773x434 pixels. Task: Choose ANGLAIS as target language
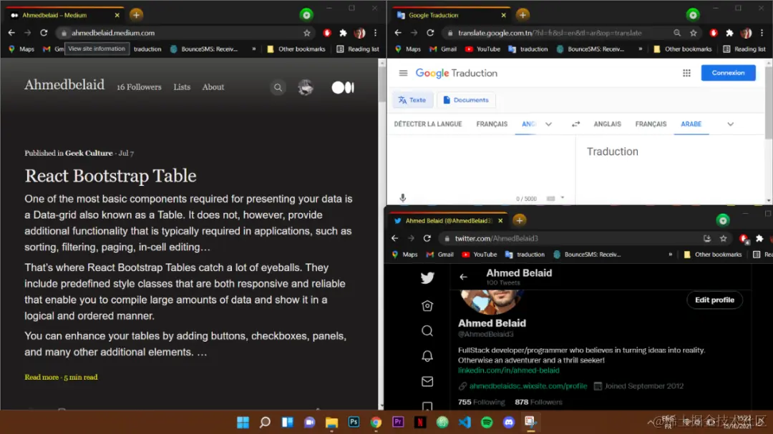pyautogui.click(x=608, y=124)
